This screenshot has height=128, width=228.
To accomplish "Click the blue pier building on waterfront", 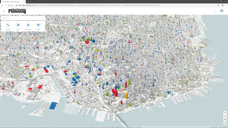I will 53,106.
